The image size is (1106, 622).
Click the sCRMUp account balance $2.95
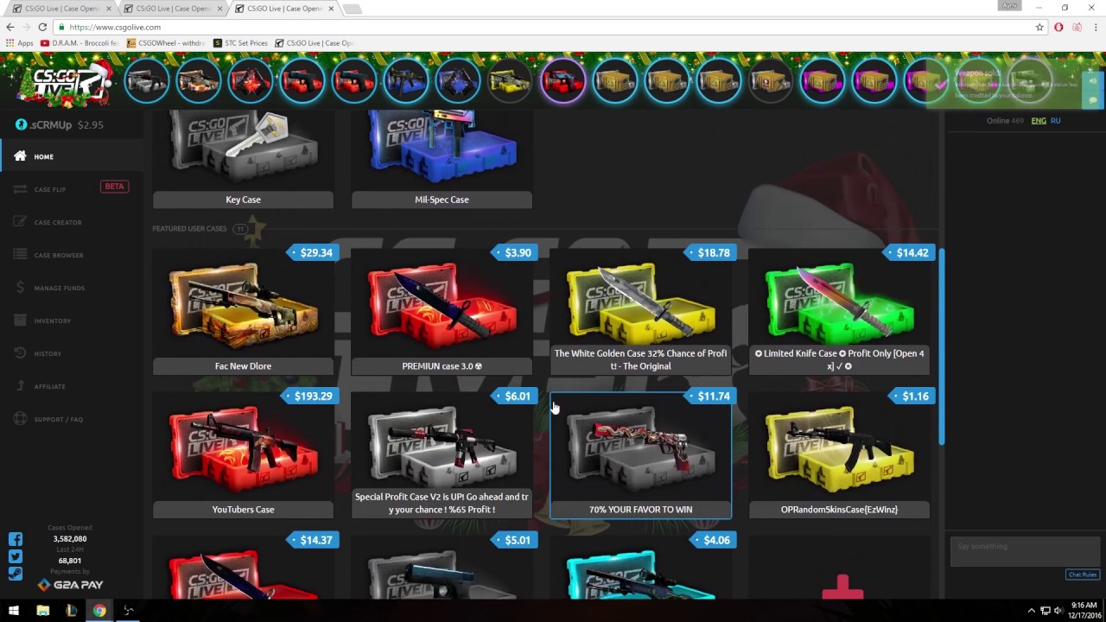tap(90, 124)
